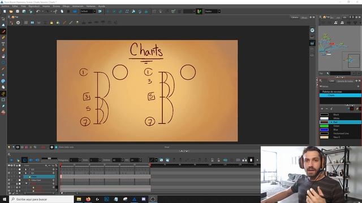Viewport: 362px width, 203px height.
Task: Open the Node view menu icon
Action: [321, 17]
